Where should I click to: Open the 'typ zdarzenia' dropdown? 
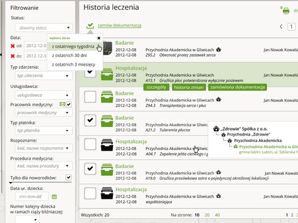click(43, 76)
